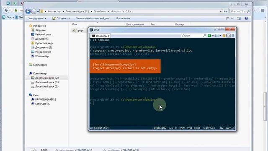The width and height of the screenshot is (268, 151).
Task: Click the Имя column header
Action: 75,24
